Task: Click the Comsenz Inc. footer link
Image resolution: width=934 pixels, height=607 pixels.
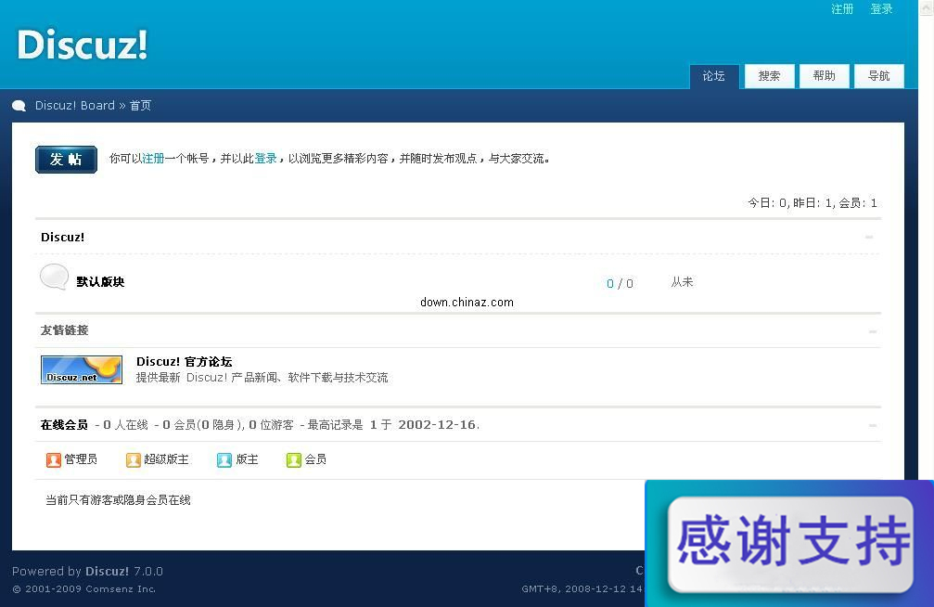Action: pos(121,589)
